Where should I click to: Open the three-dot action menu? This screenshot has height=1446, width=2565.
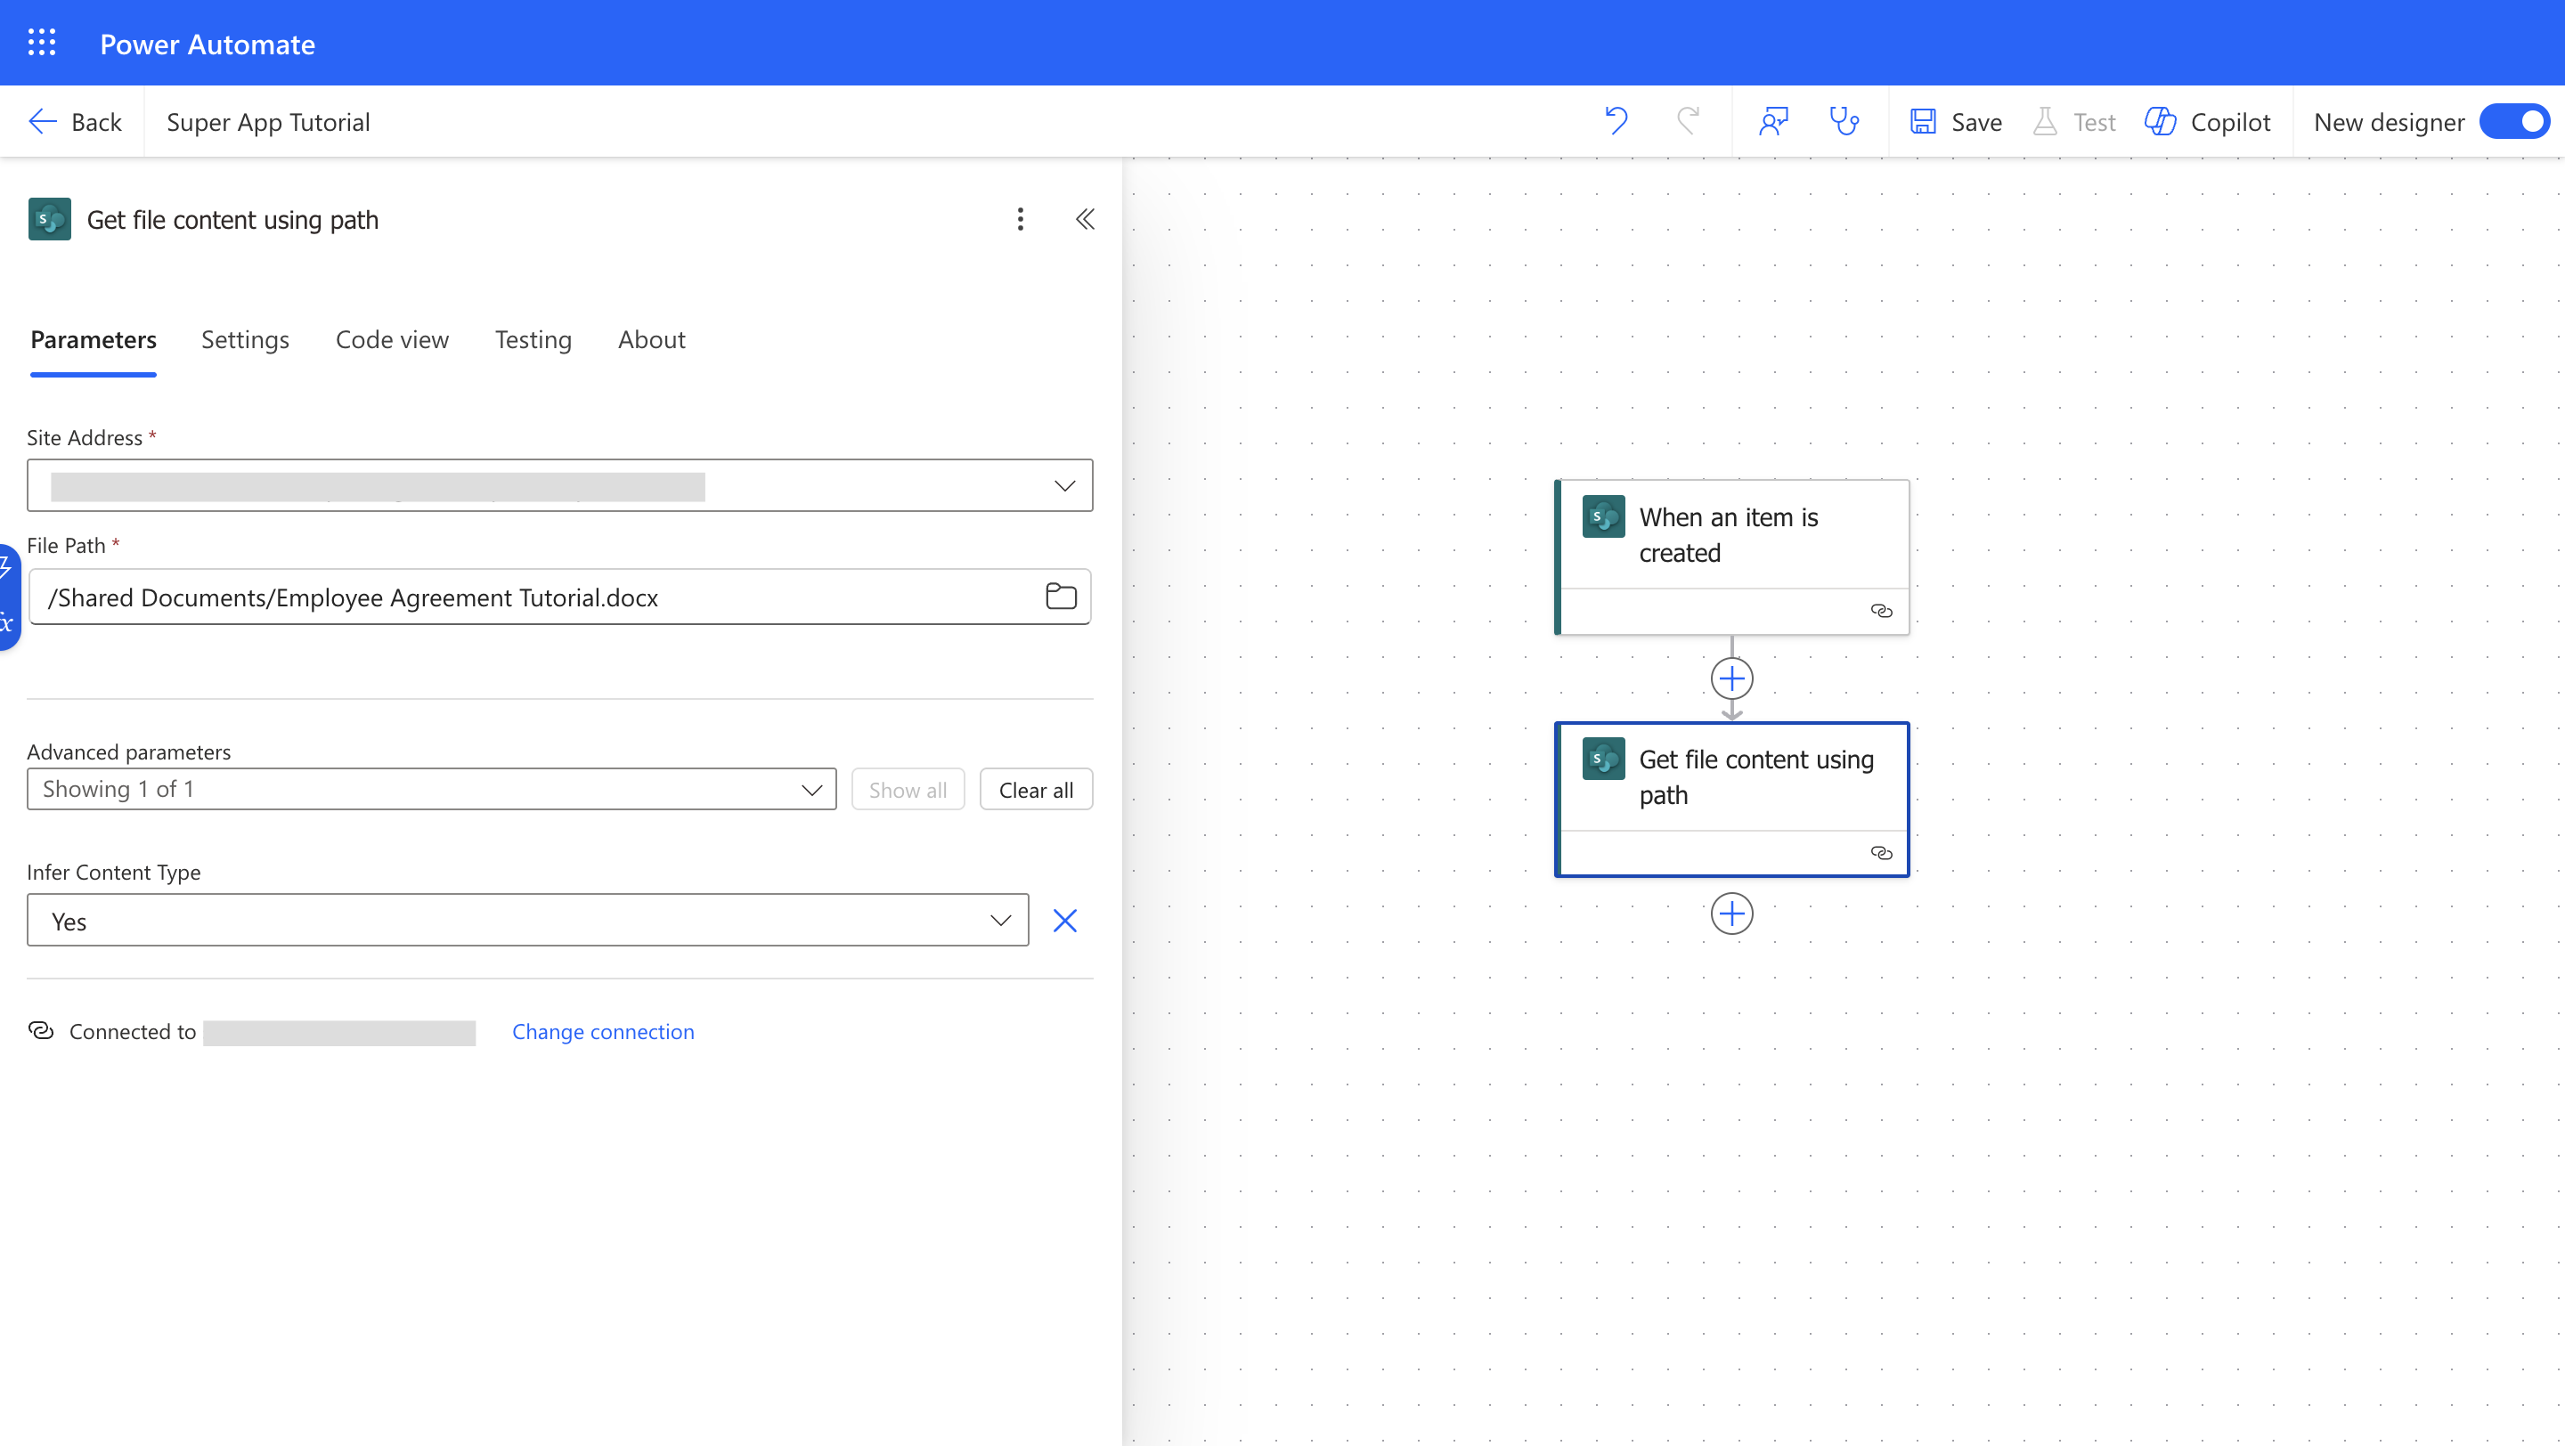(1020, 219)
